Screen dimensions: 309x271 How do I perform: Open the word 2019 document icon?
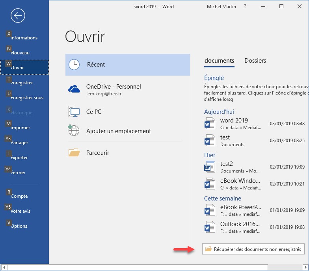[x=210, y=123]
